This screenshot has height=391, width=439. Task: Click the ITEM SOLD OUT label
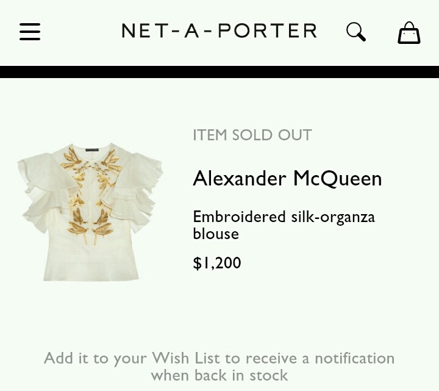[x=252, y=135]
